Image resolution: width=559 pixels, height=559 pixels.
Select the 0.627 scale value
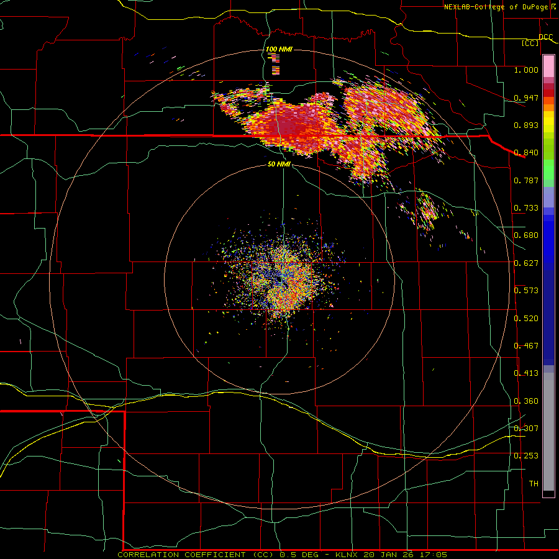point(526,263)
